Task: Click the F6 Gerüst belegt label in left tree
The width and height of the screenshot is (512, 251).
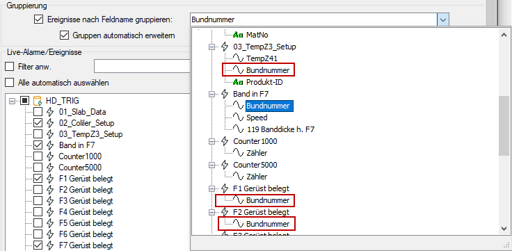Action: point(86,234)
